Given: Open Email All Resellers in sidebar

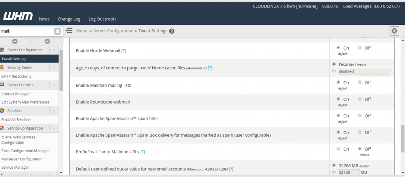Looking at the screenshot, I should pos(16,119).
